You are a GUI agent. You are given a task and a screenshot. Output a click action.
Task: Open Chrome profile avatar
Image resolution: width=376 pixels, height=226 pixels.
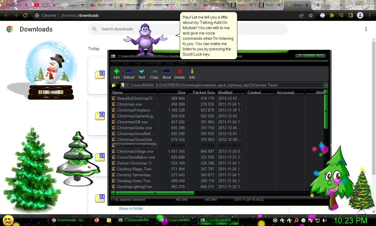tap(360, 15)
